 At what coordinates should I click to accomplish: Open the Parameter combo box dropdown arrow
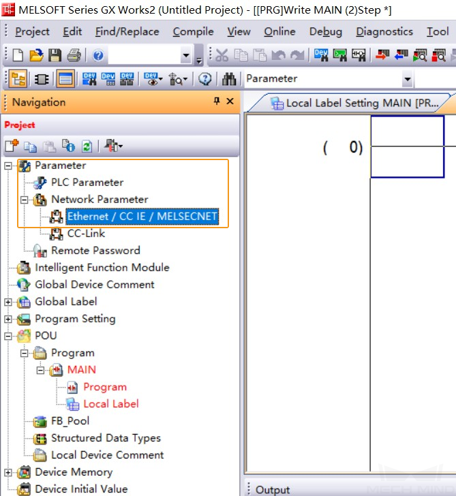point(408,79)
